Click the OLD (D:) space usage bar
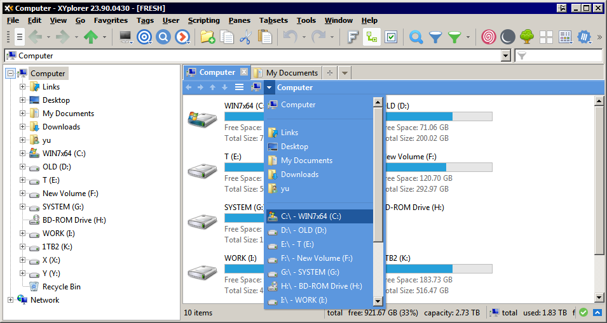The height and width of the screenshot is (323, 607). pos(437,116)
